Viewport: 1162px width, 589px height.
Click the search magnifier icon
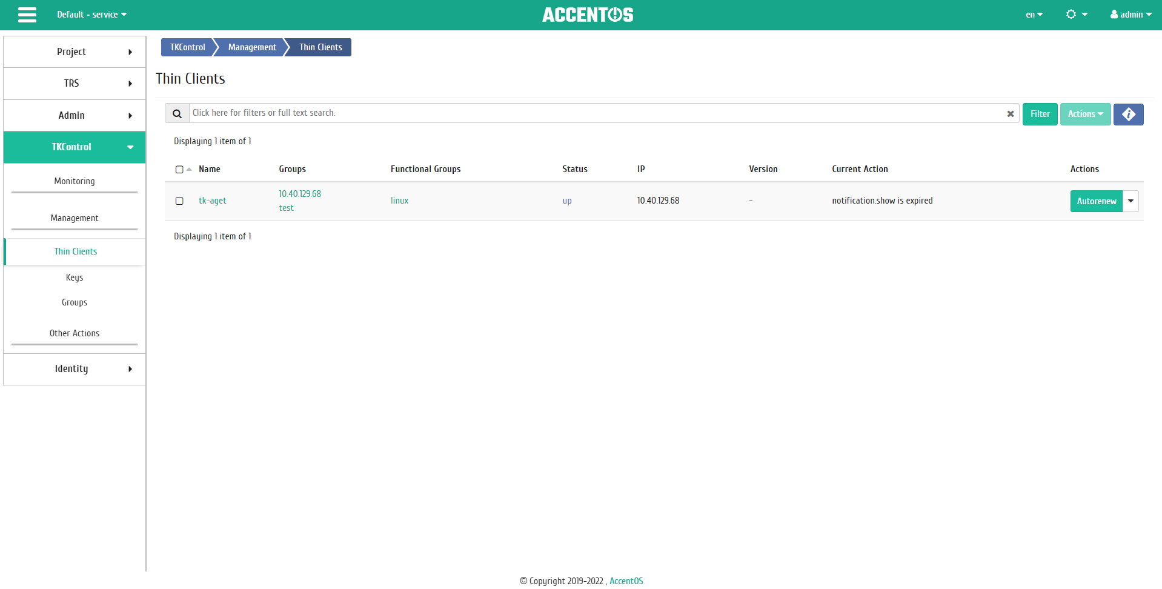click(177, 113)
